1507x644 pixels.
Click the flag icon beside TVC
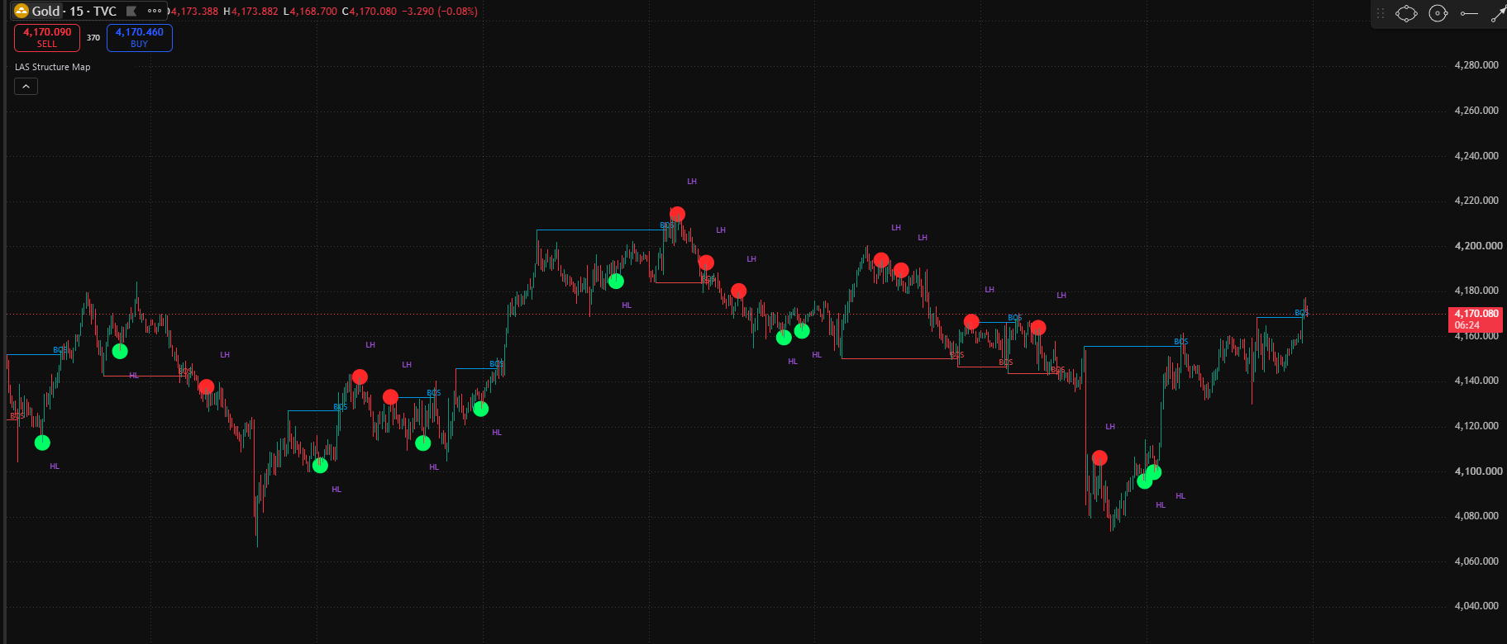click(131, 12)
